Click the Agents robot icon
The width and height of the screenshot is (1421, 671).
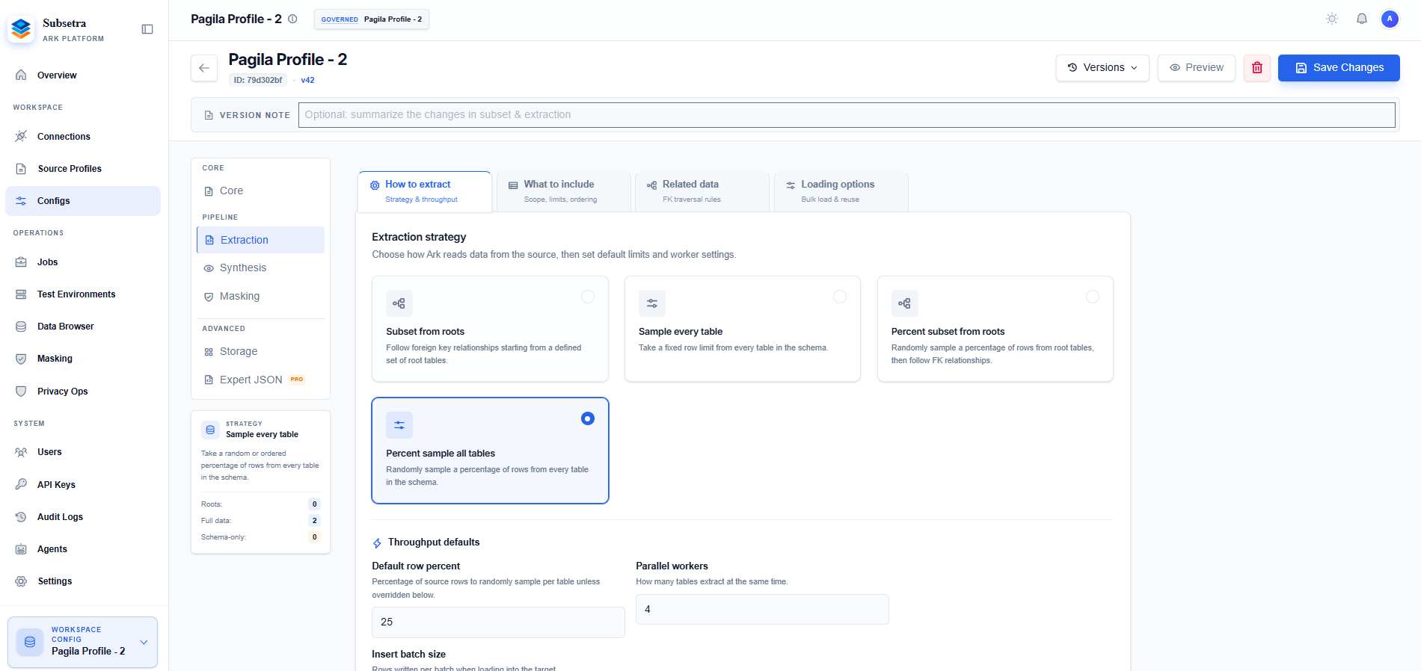point(21,549)
